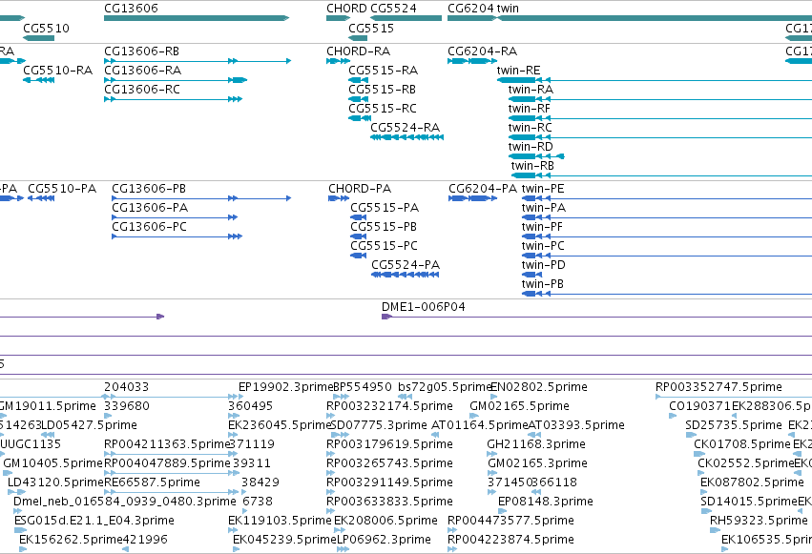Select protein twin-PA
Viewport: 812px width, 554px height.
[x=544, y=208]
